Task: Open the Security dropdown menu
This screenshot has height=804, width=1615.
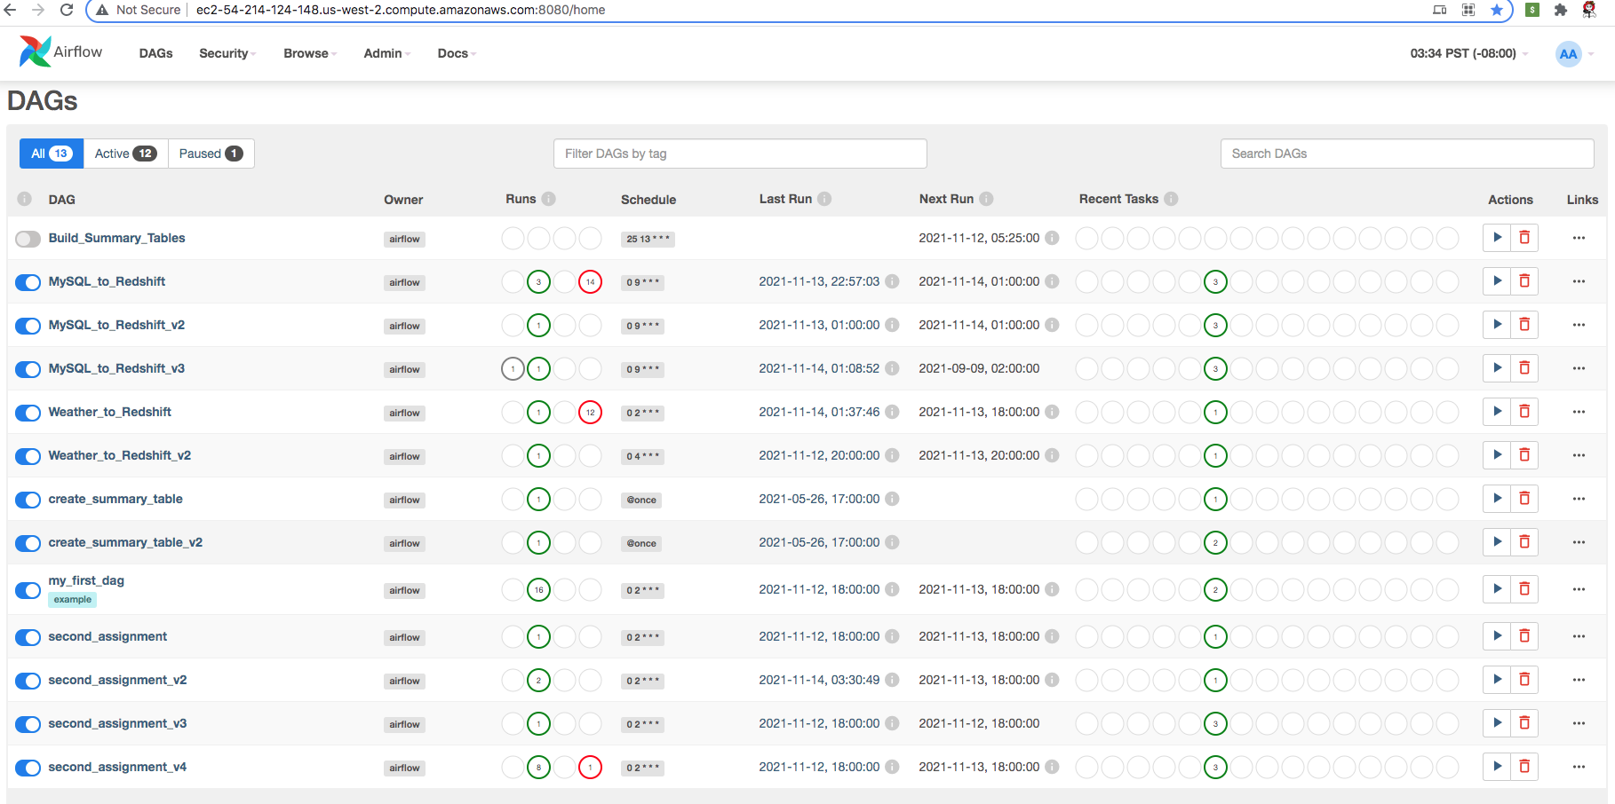Action: [227, 53]
